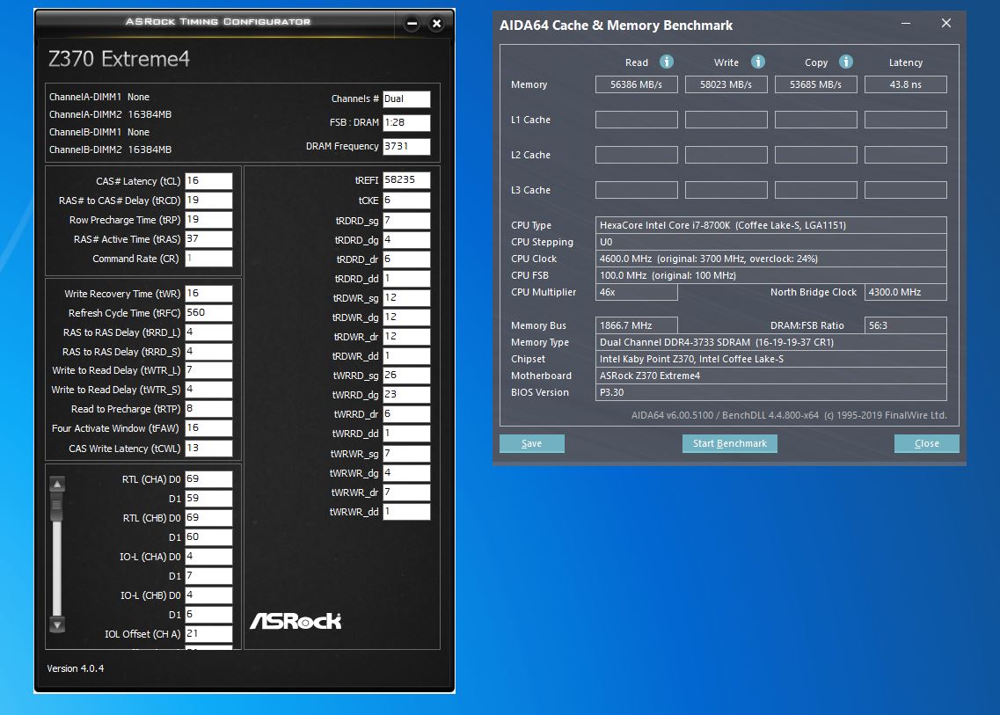The height and width of the screenshot is (715, 1000).
Task: Click the IO-L (CHA) D0 field
Action: click(x=208, y=556)
